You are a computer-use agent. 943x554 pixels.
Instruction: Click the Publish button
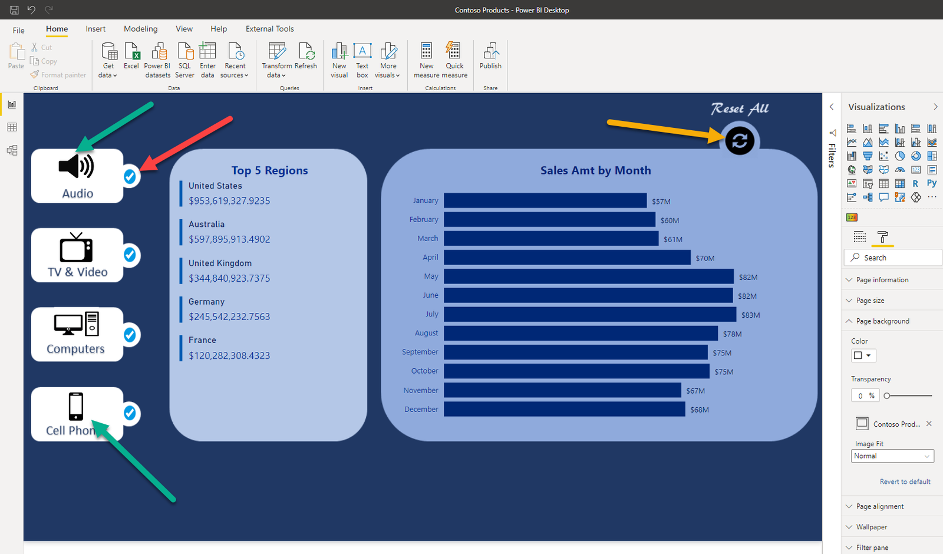pyautogui.click(x=490, y=56)
